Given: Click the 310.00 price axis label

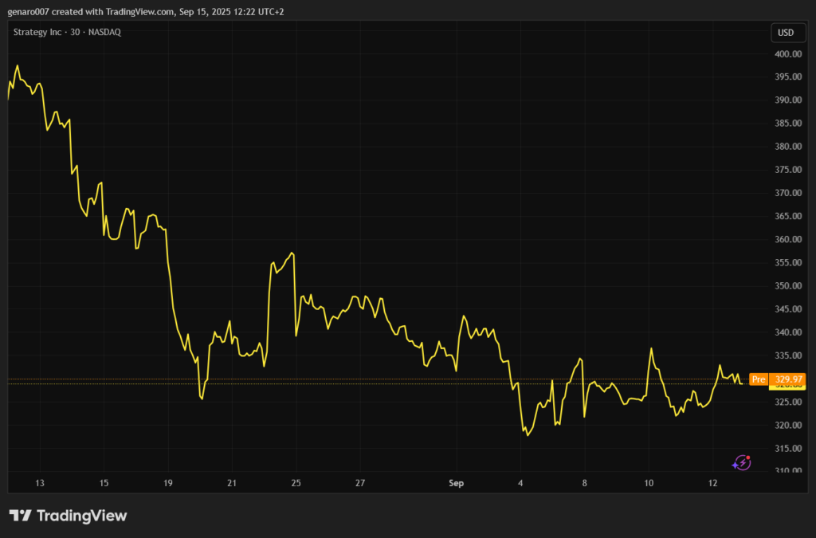Looking at the screenshot, I should coord(786,471).
